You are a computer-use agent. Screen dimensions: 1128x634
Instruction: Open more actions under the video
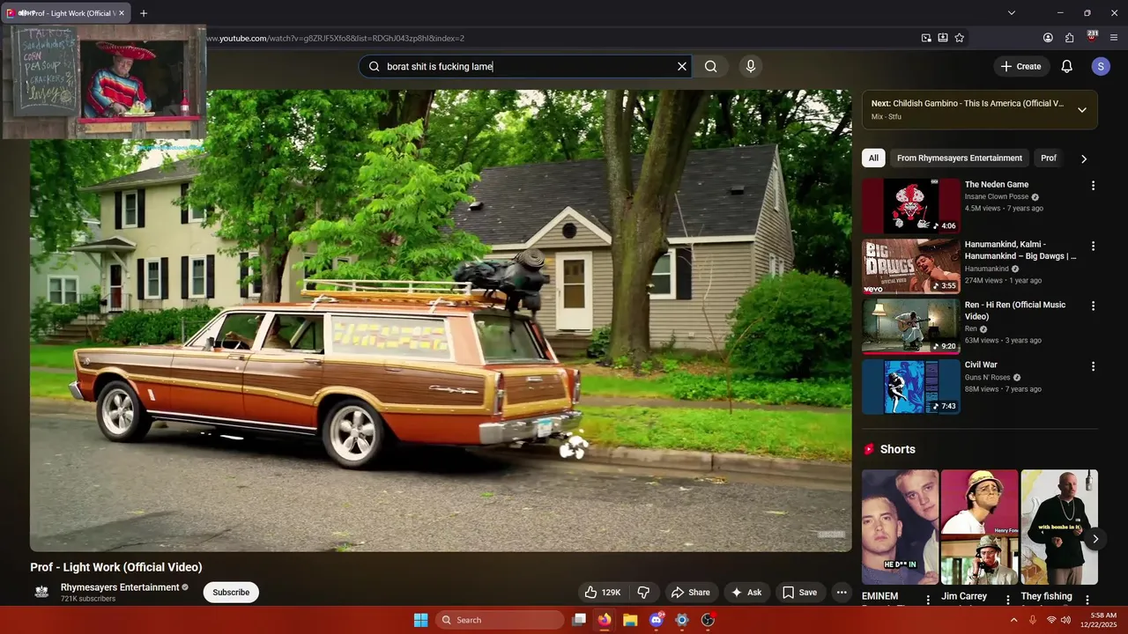coord(842,593)
